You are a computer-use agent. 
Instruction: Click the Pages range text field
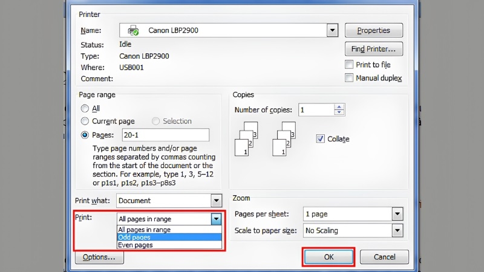[166, 135]
